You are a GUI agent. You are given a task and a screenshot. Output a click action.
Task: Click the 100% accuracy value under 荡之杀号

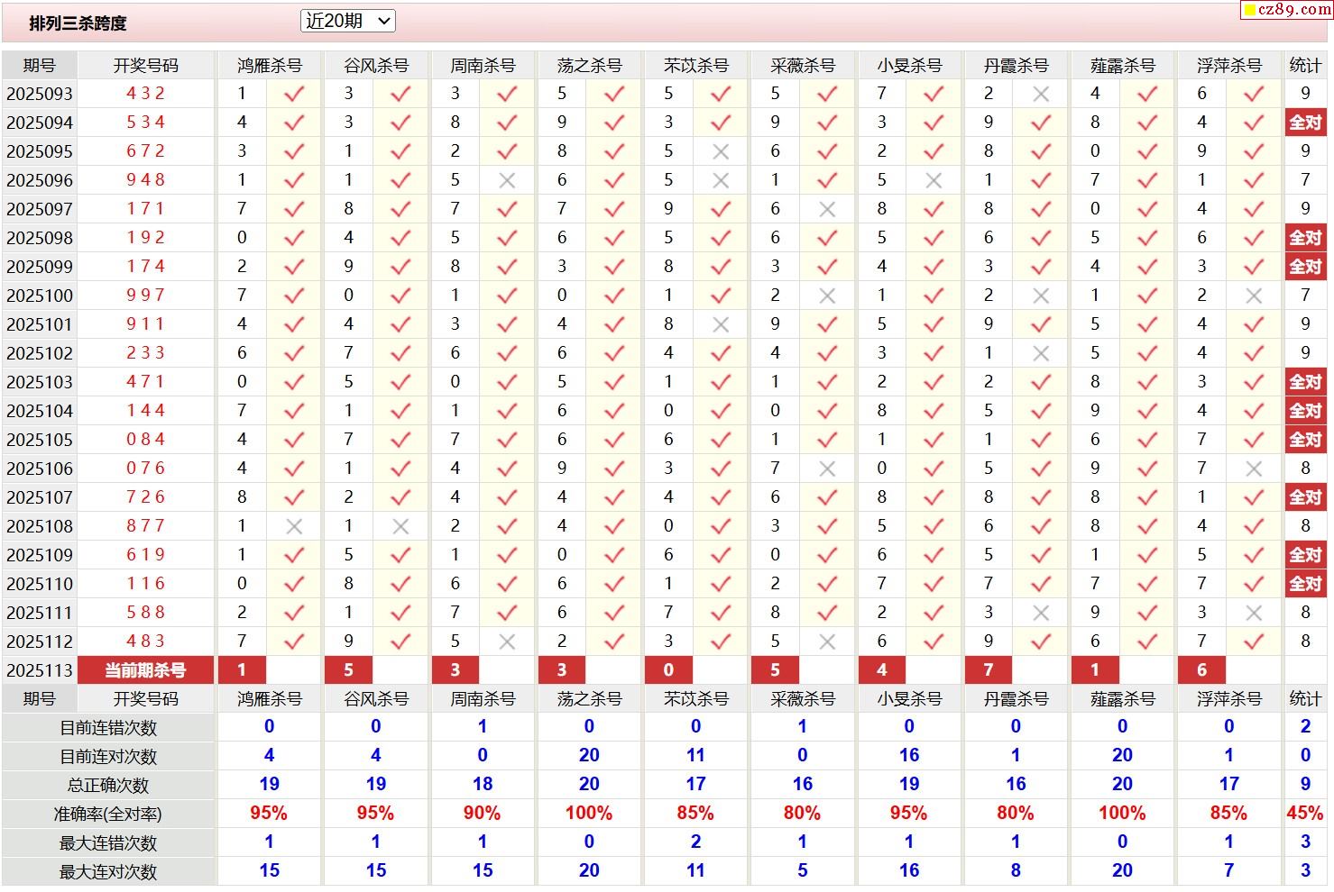click(589, 813)
